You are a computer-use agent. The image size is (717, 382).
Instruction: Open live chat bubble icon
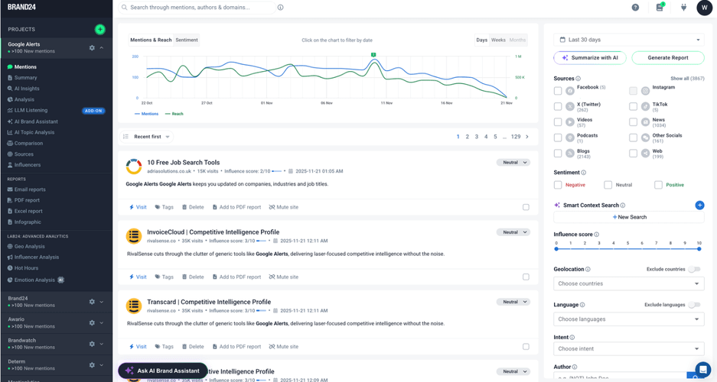(x=702, y=370)
